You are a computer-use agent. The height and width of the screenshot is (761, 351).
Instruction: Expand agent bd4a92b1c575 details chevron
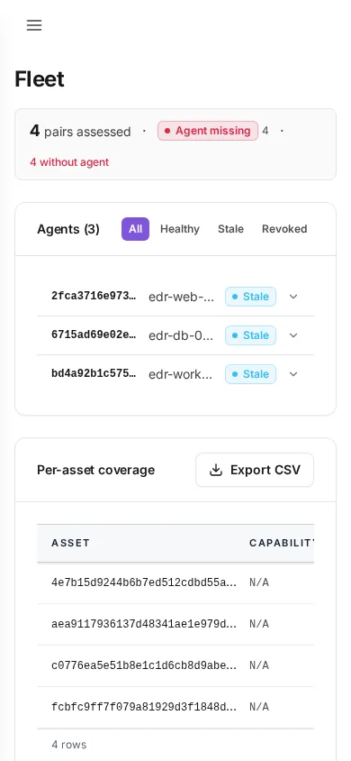[x=293, y=374]
